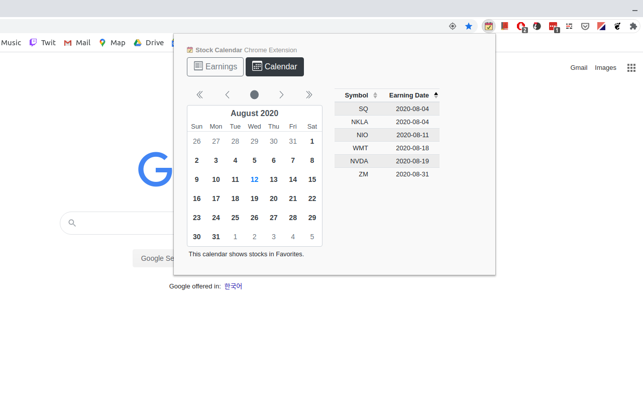This screenshot has height=402, width=643.
Task: Open the Drive bookmark
Action: (x=149, y=43)
